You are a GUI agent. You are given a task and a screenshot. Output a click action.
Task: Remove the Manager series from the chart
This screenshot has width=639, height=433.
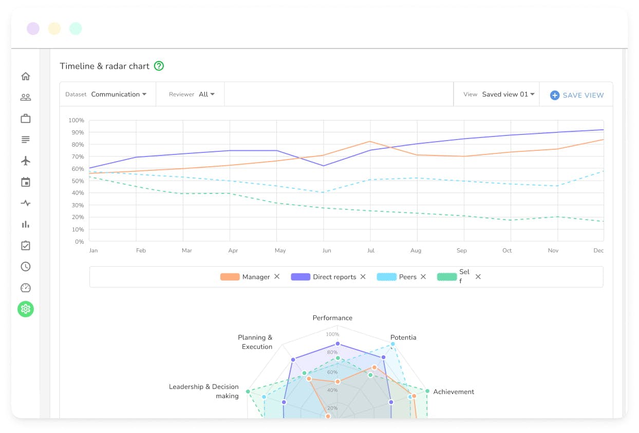click(x=277, y=277)
